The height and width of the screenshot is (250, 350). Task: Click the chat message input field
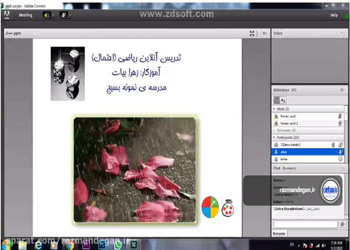point(305,224)
